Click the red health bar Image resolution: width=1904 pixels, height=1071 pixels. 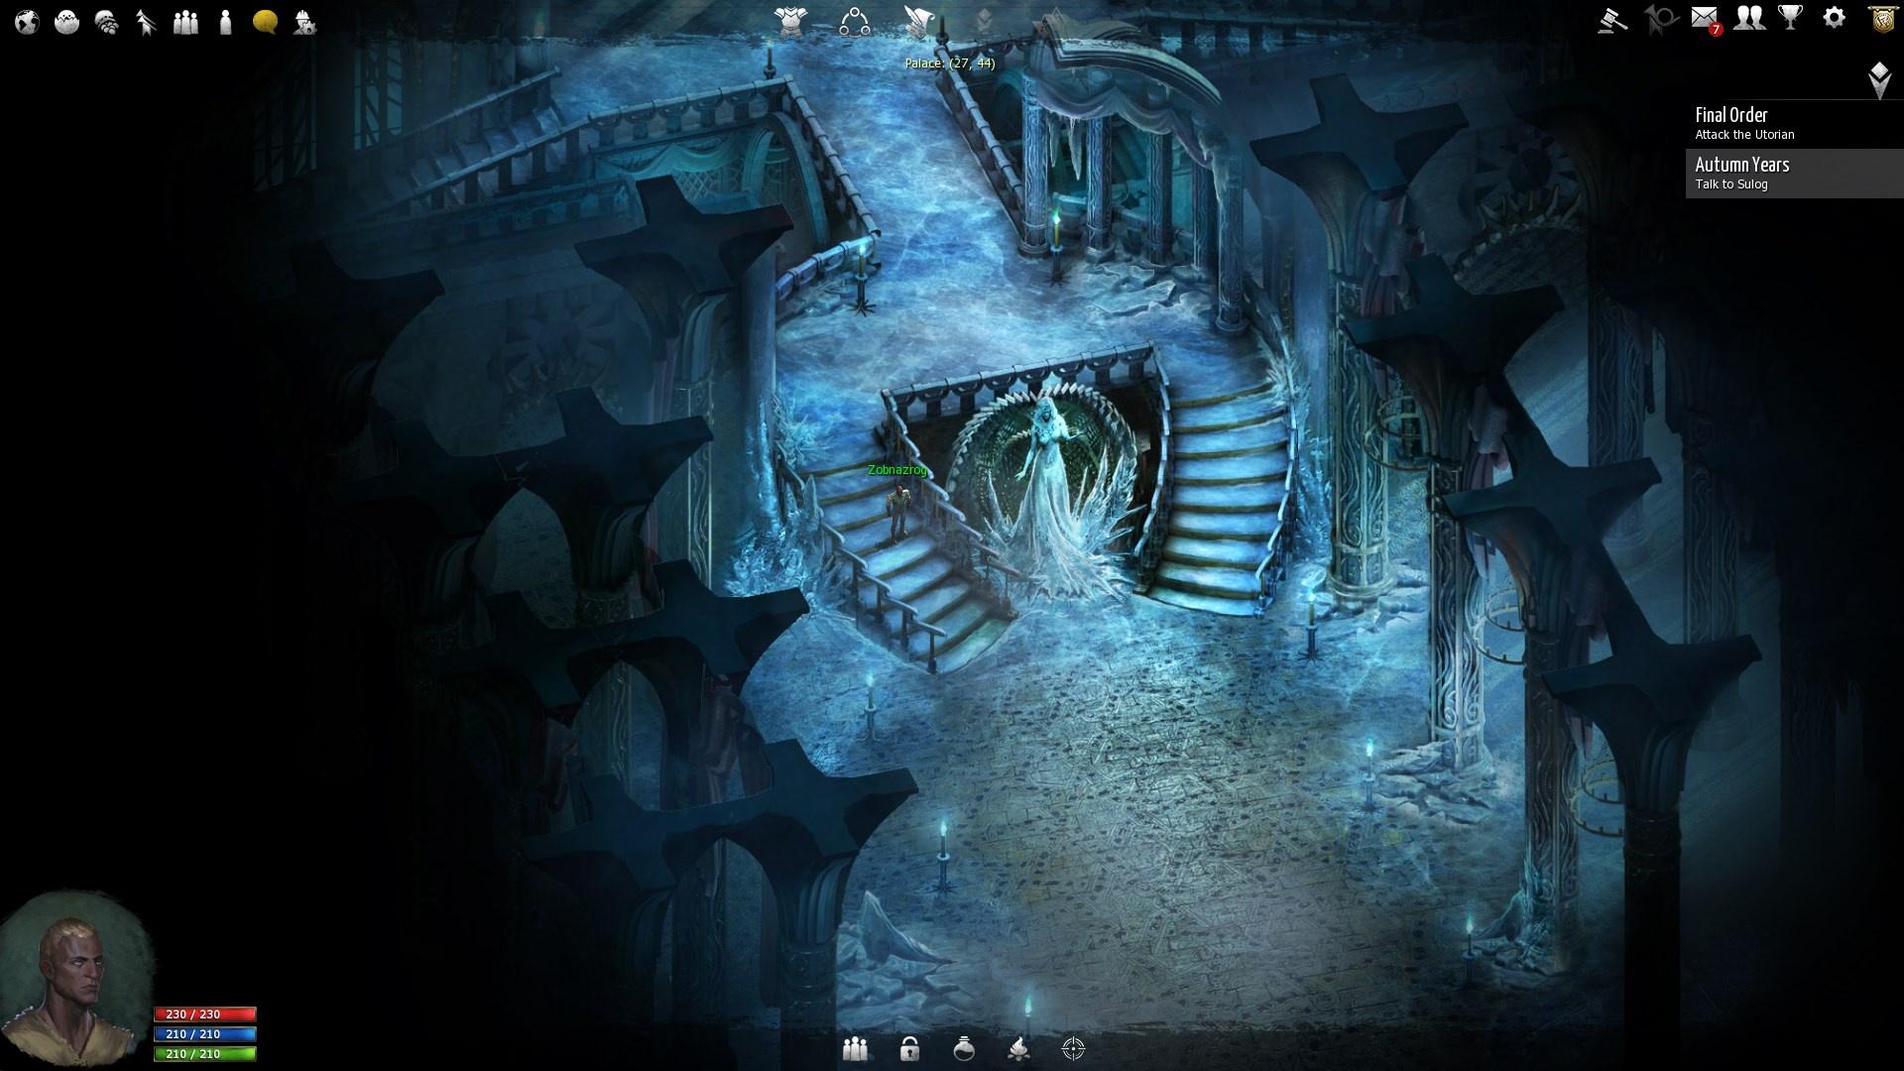click(204, 1014)
